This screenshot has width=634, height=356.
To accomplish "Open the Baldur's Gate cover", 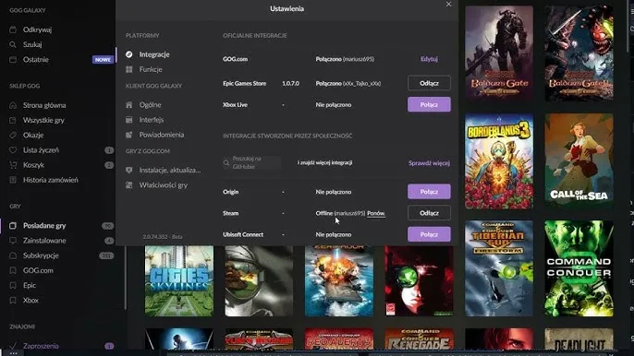I will click(499, 53).
